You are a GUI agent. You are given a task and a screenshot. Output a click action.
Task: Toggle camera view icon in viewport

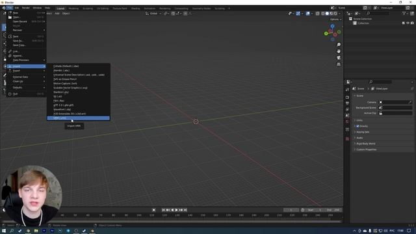(x=339, y=58)
